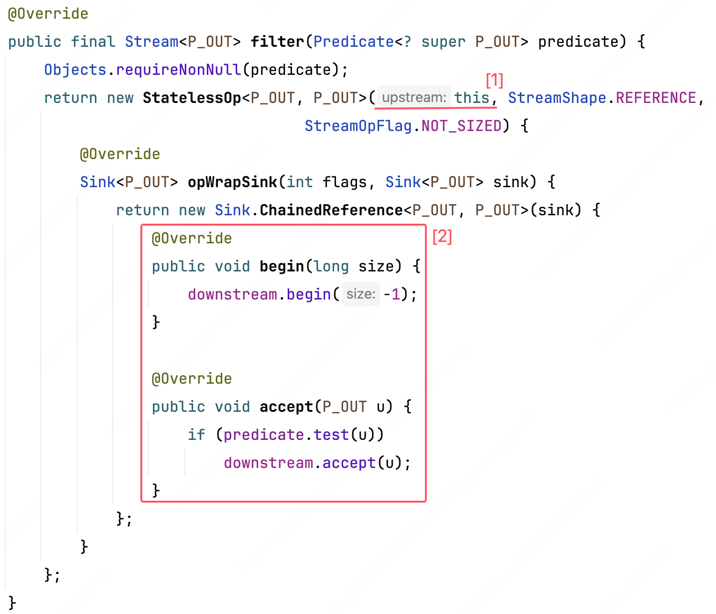
Task: Click the size: inlay hint
Action: pyautogui.click(x=361, y=294)
